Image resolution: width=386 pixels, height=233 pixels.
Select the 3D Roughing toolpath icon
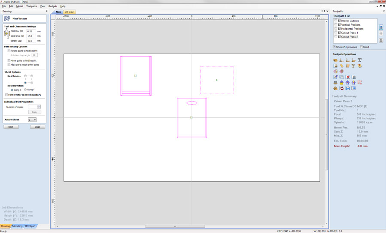coord(335,71)
